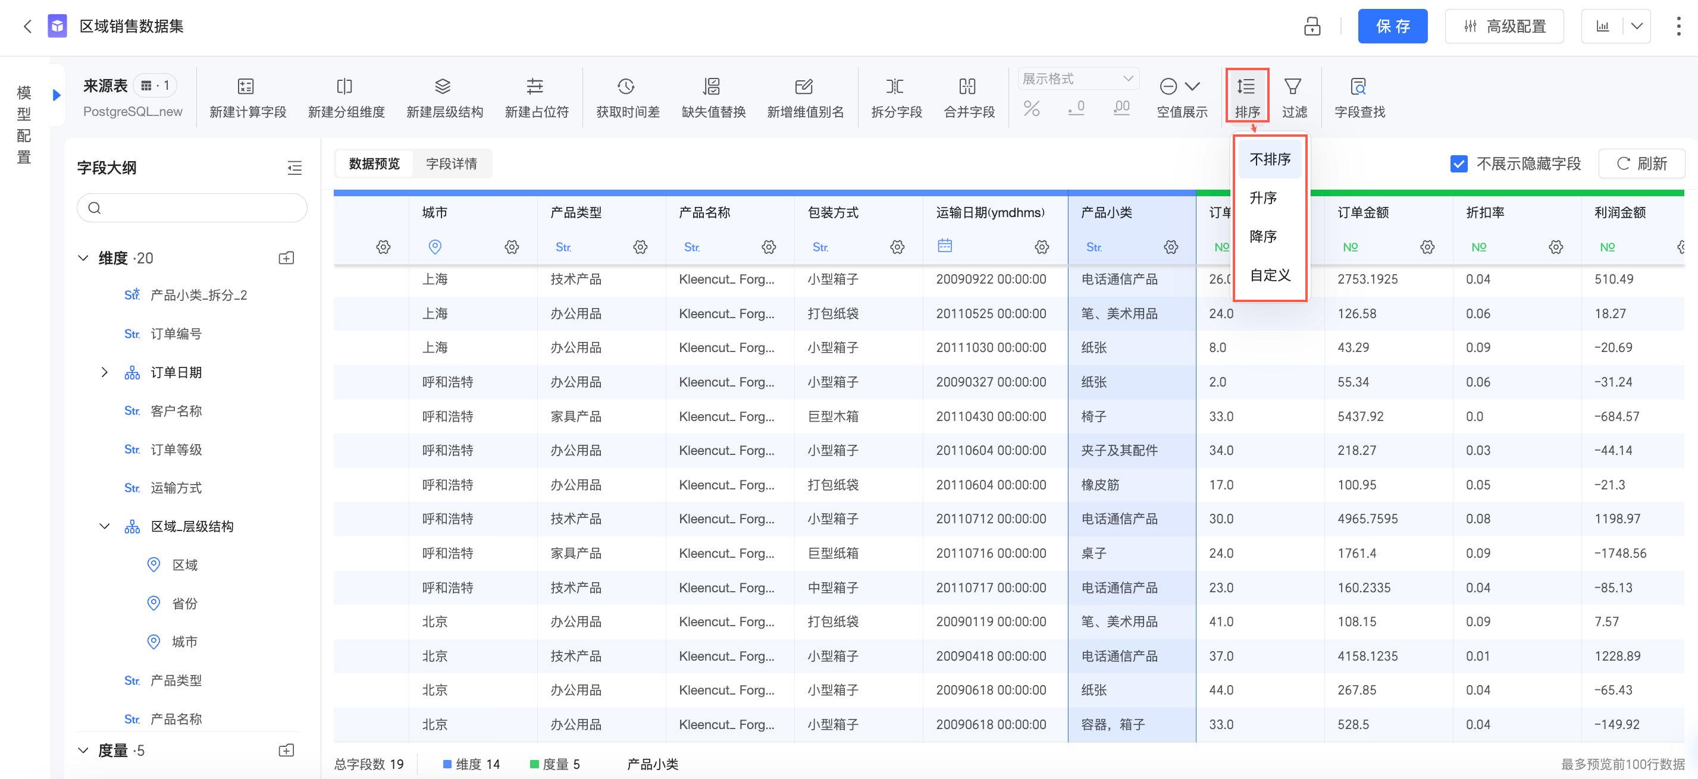The image size is (1698, 779).
Task: Click the lock icon beside 保存
Action: (x=1312, y=26)
